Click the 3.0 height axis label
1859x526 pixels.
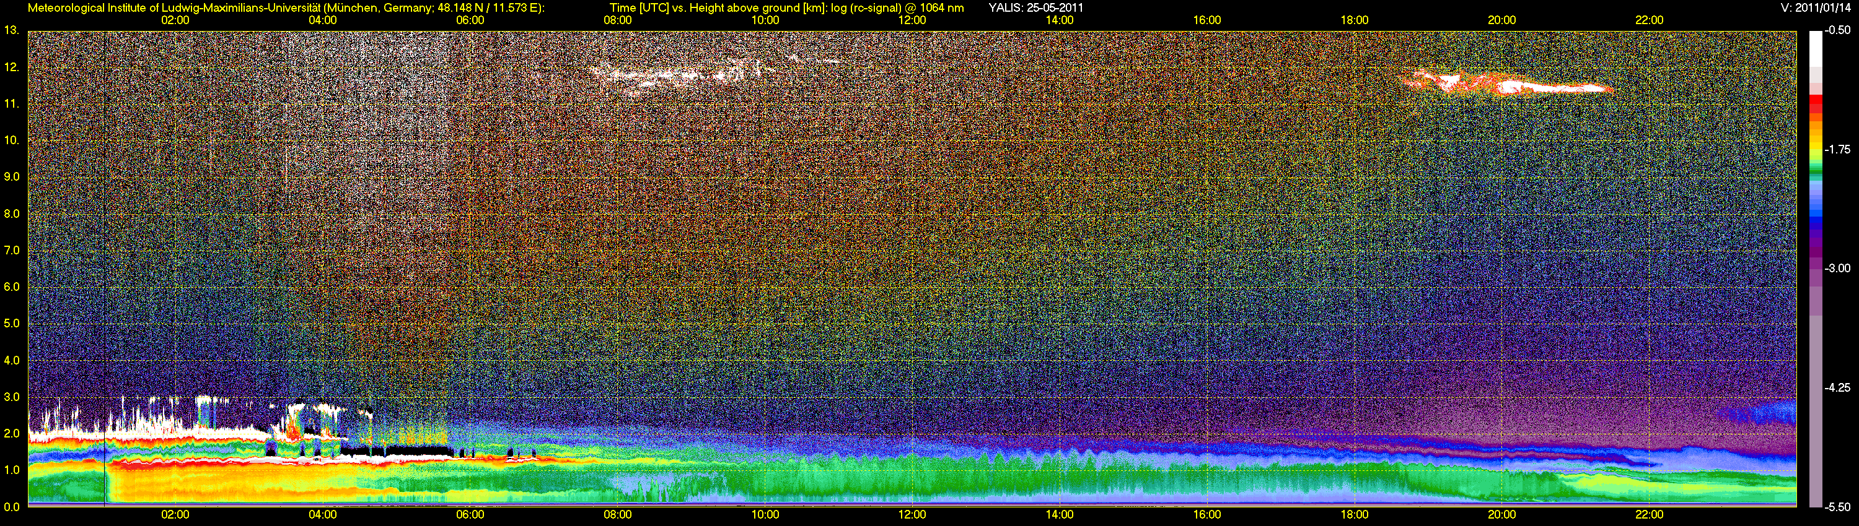pos(12,396)
